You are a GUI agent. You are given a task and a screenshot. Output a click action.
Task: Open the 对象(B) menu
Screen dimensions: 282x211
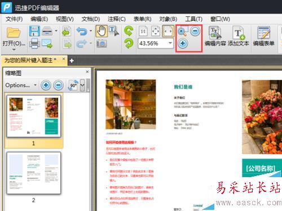click(x=168, y=19)
